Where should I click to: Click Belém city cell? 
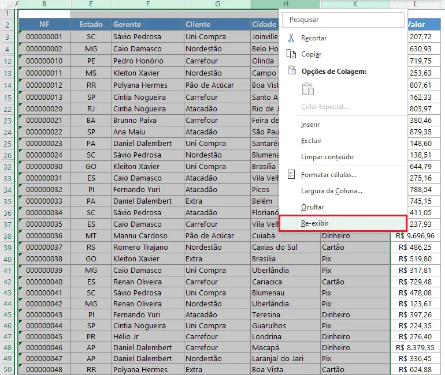point(265,201)
